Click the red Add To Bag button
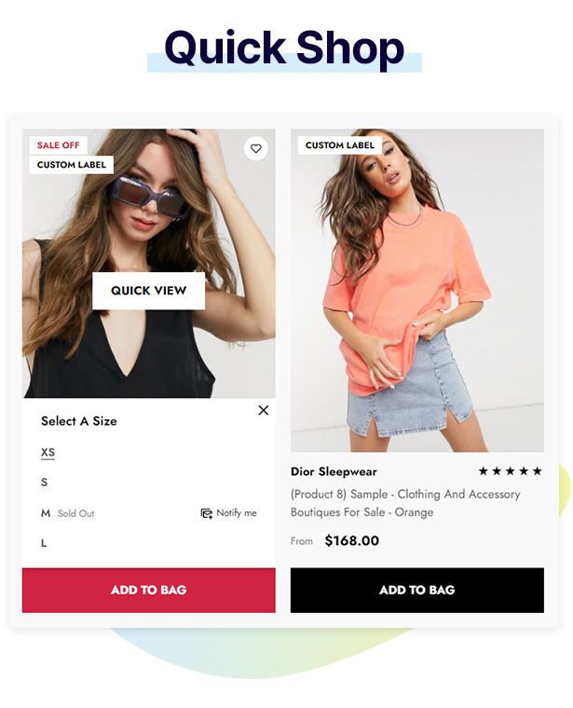The width and height of the screenshot is (573, 708). pyautogui.click(x=148, y=590)
